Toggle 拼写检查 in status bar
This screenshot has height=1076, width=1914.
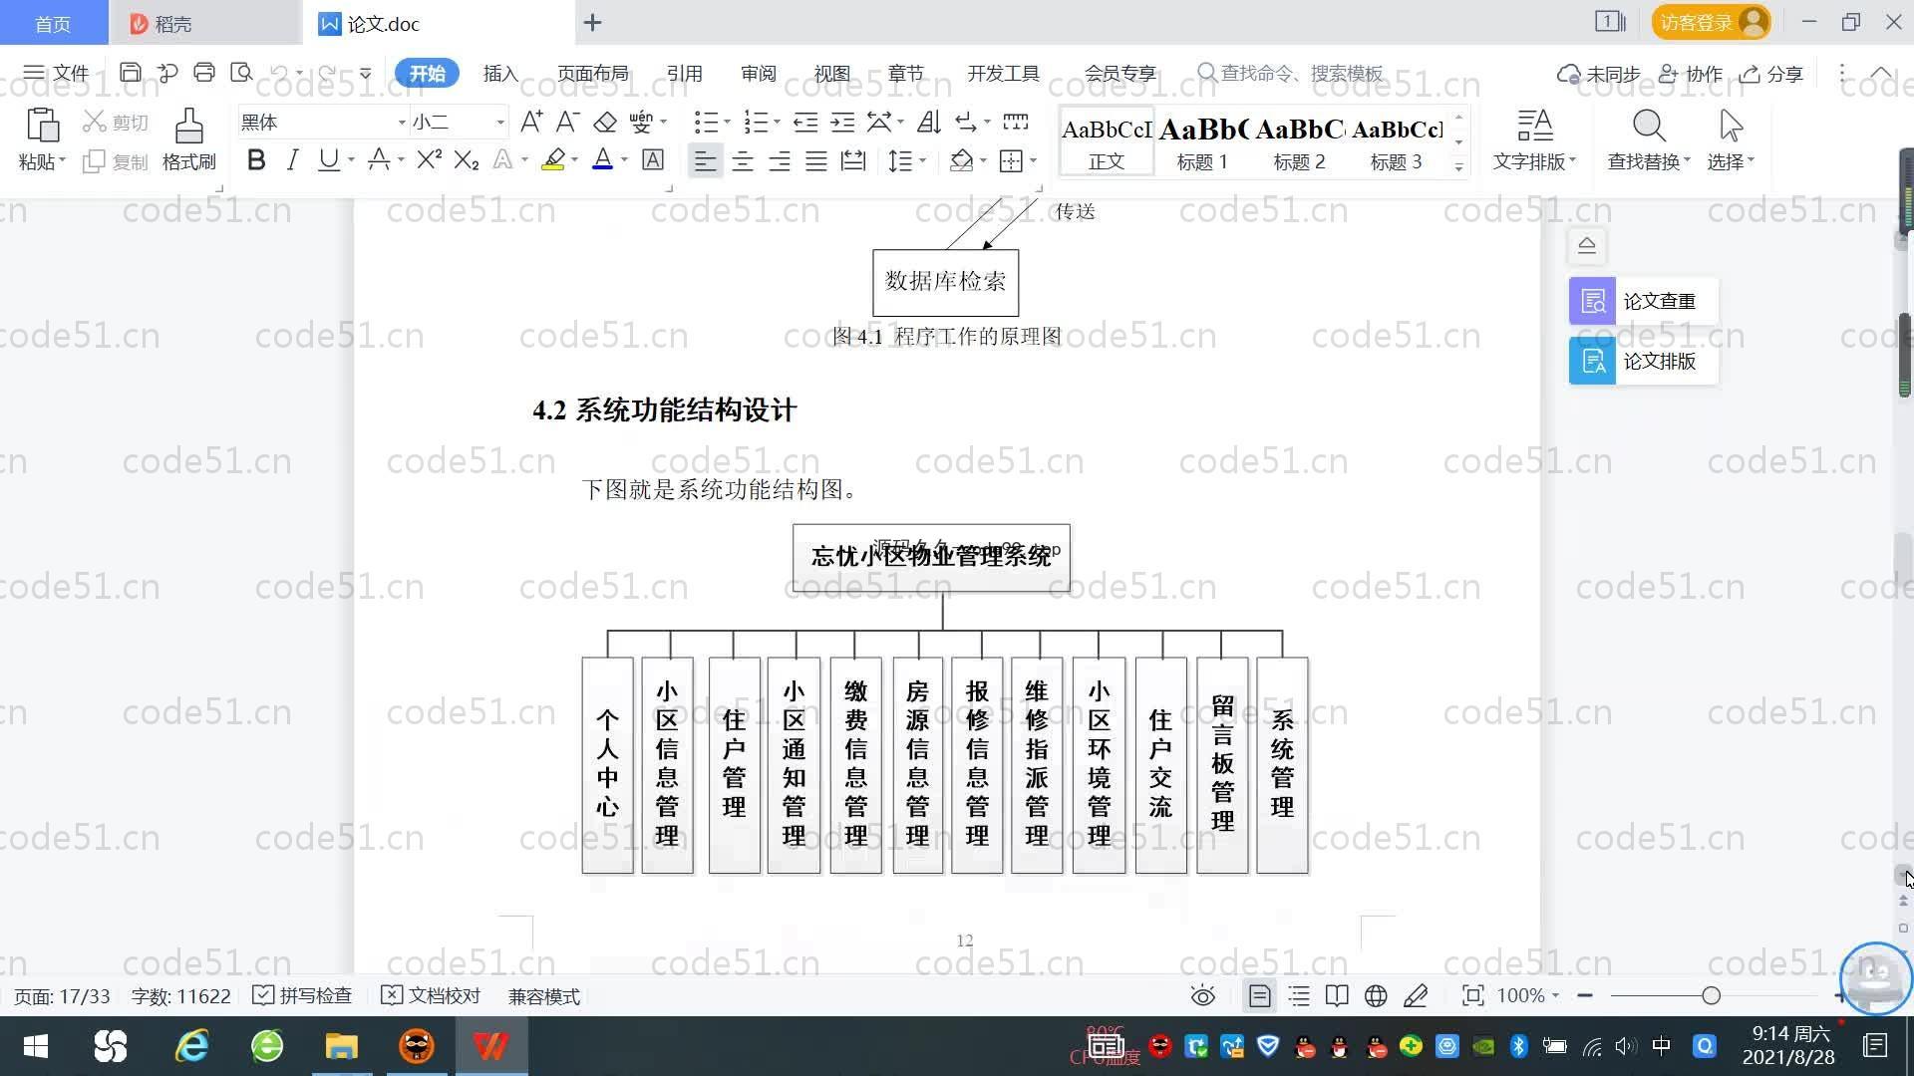click(303, 995)
